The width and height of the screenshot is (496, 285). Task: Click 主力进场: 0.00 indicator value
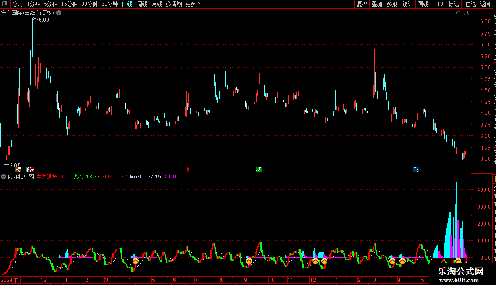click(x=54, y=177)
